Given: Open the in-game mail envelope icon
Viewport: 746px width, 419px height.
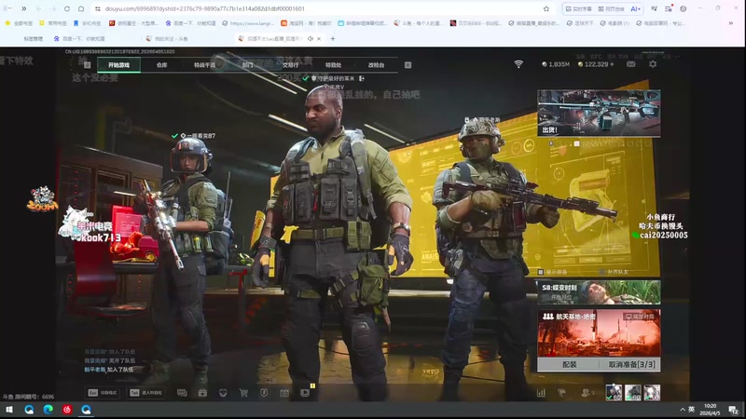Looking at the screenshot, I should [631, 64].
